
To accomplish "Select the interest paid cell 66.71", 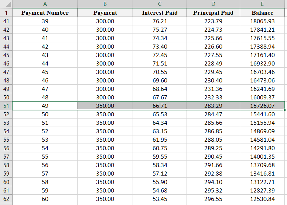I will 160,106.
